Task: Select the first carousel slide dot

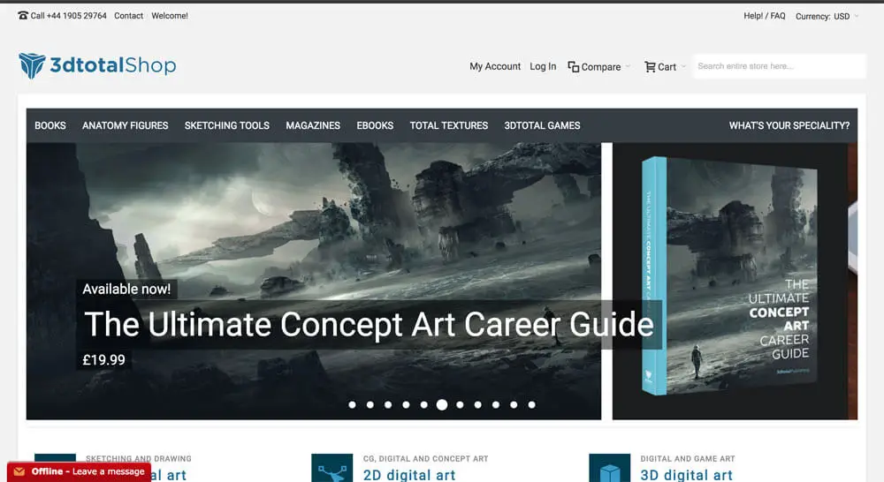Action: (x=353, y=405)
